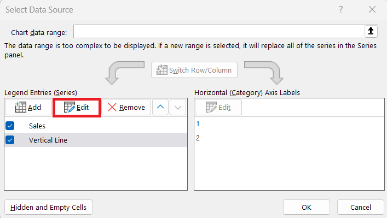387x218 pixels.
Task: Select the Sales series row
Action: [96, 126]
